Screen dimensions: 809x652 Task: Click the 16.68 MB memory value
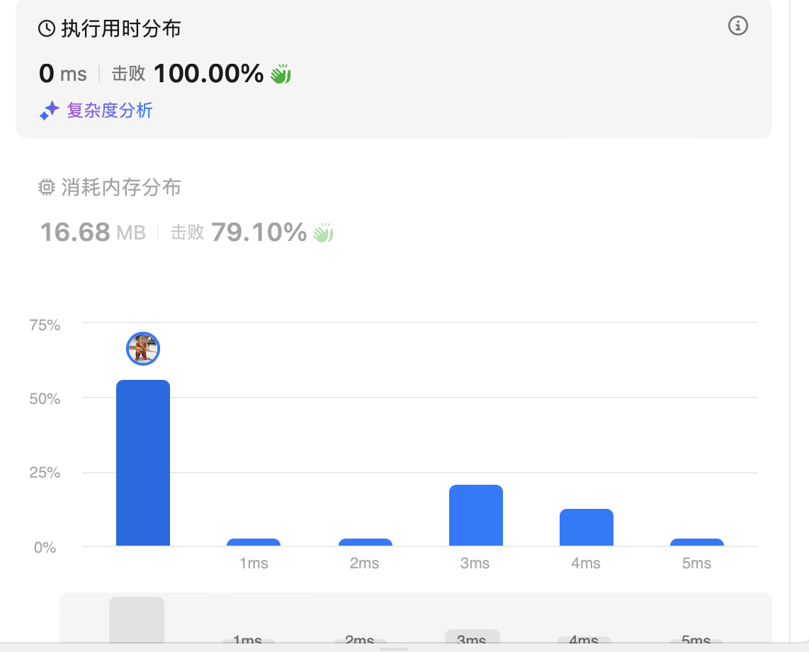[x=93, y=232]
